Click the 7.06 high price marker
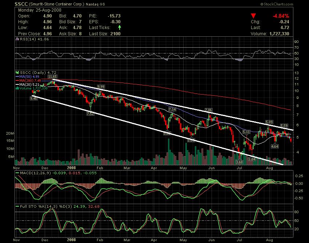This screenshot has width=309, height=243. click(x=209, y=110)
